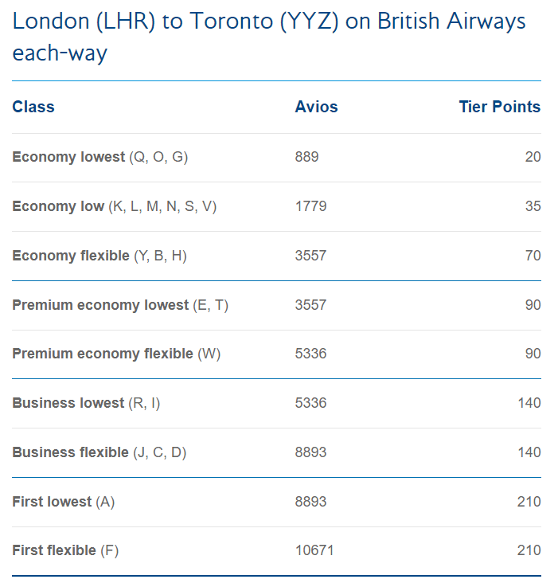Select Business flexible (J, C, D) label
This screenshot has width=558, height=583.
pos(100,452)
